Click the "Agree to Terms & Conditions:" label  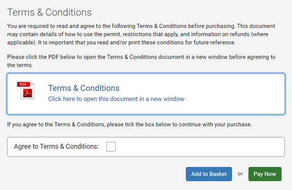tap(56, 146)
